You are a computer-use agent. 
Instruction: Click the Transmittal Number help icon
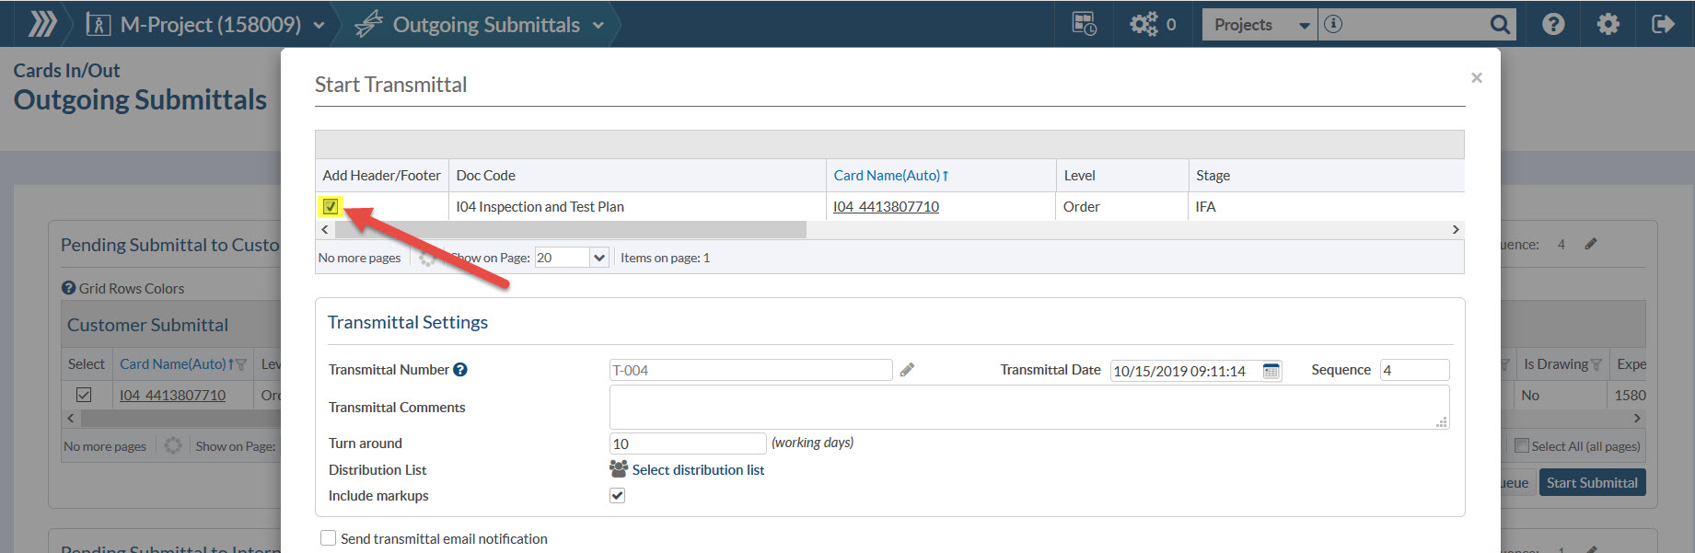pyautogui.click(x=460, y=370)
